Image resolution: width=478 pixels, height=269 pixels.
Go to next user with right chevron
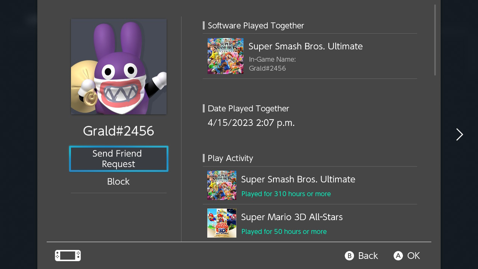tap(459, 134)
